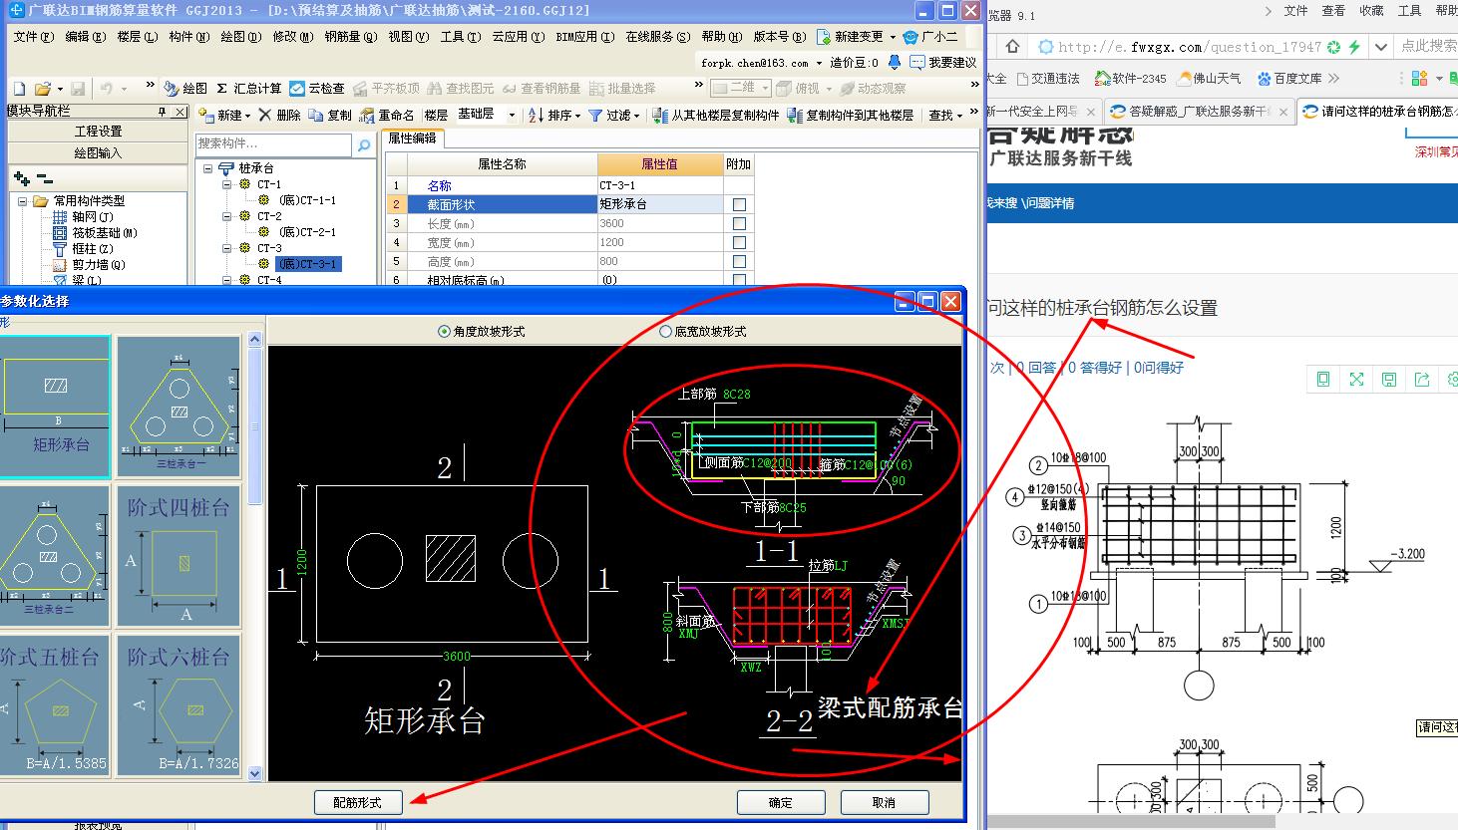Launch 云检查 cloud check

317,89
